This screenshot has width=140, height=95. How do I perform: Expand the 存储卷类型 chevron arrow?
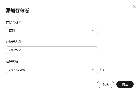pos(93,31)
